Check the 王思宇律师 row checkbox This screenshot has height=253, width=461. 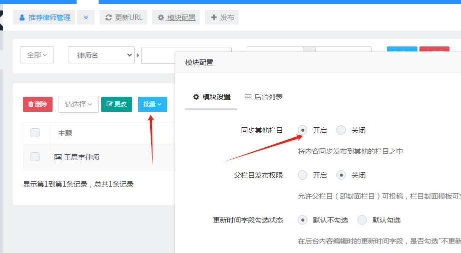pyautogui.click(x=35, y=157)
